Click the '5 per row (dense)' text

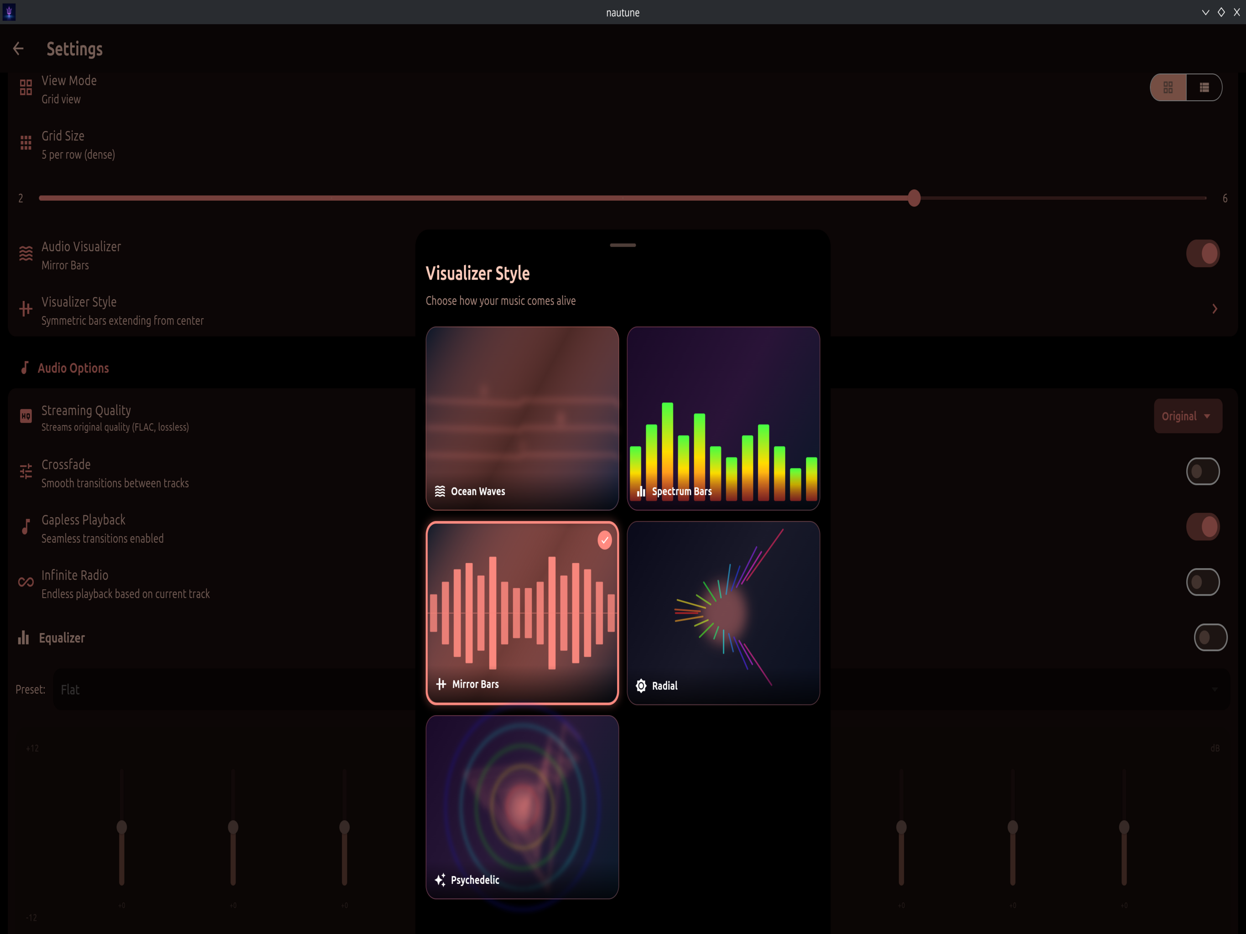click(78, 155)
